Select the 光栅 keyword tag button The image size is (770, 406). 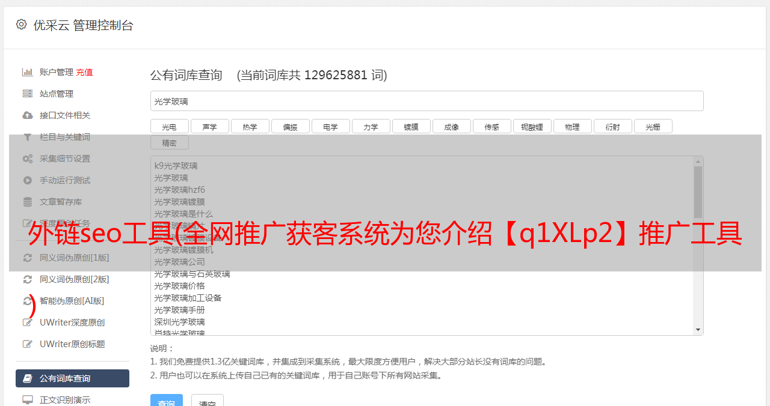[x=653, y=126]
